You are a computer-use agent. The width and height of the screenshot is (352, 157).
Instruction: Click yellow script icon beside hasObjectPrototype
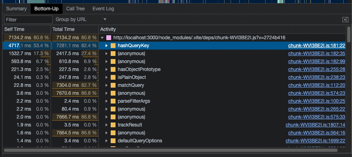[113, 69]
